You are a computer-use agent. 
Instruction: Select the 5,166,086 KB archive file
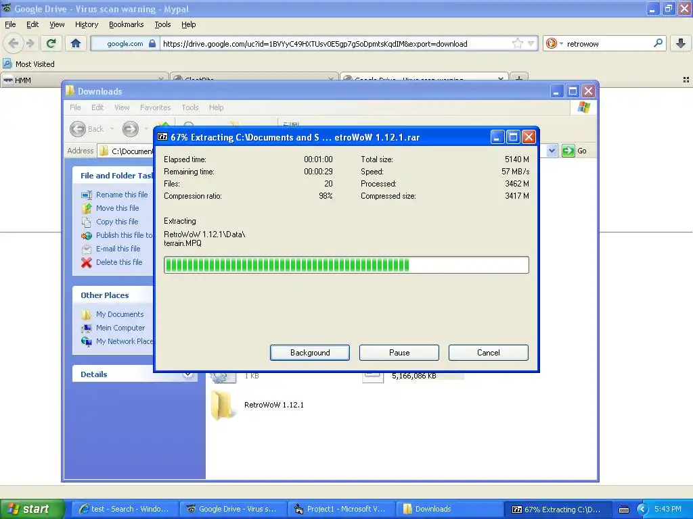pos(413,376)
